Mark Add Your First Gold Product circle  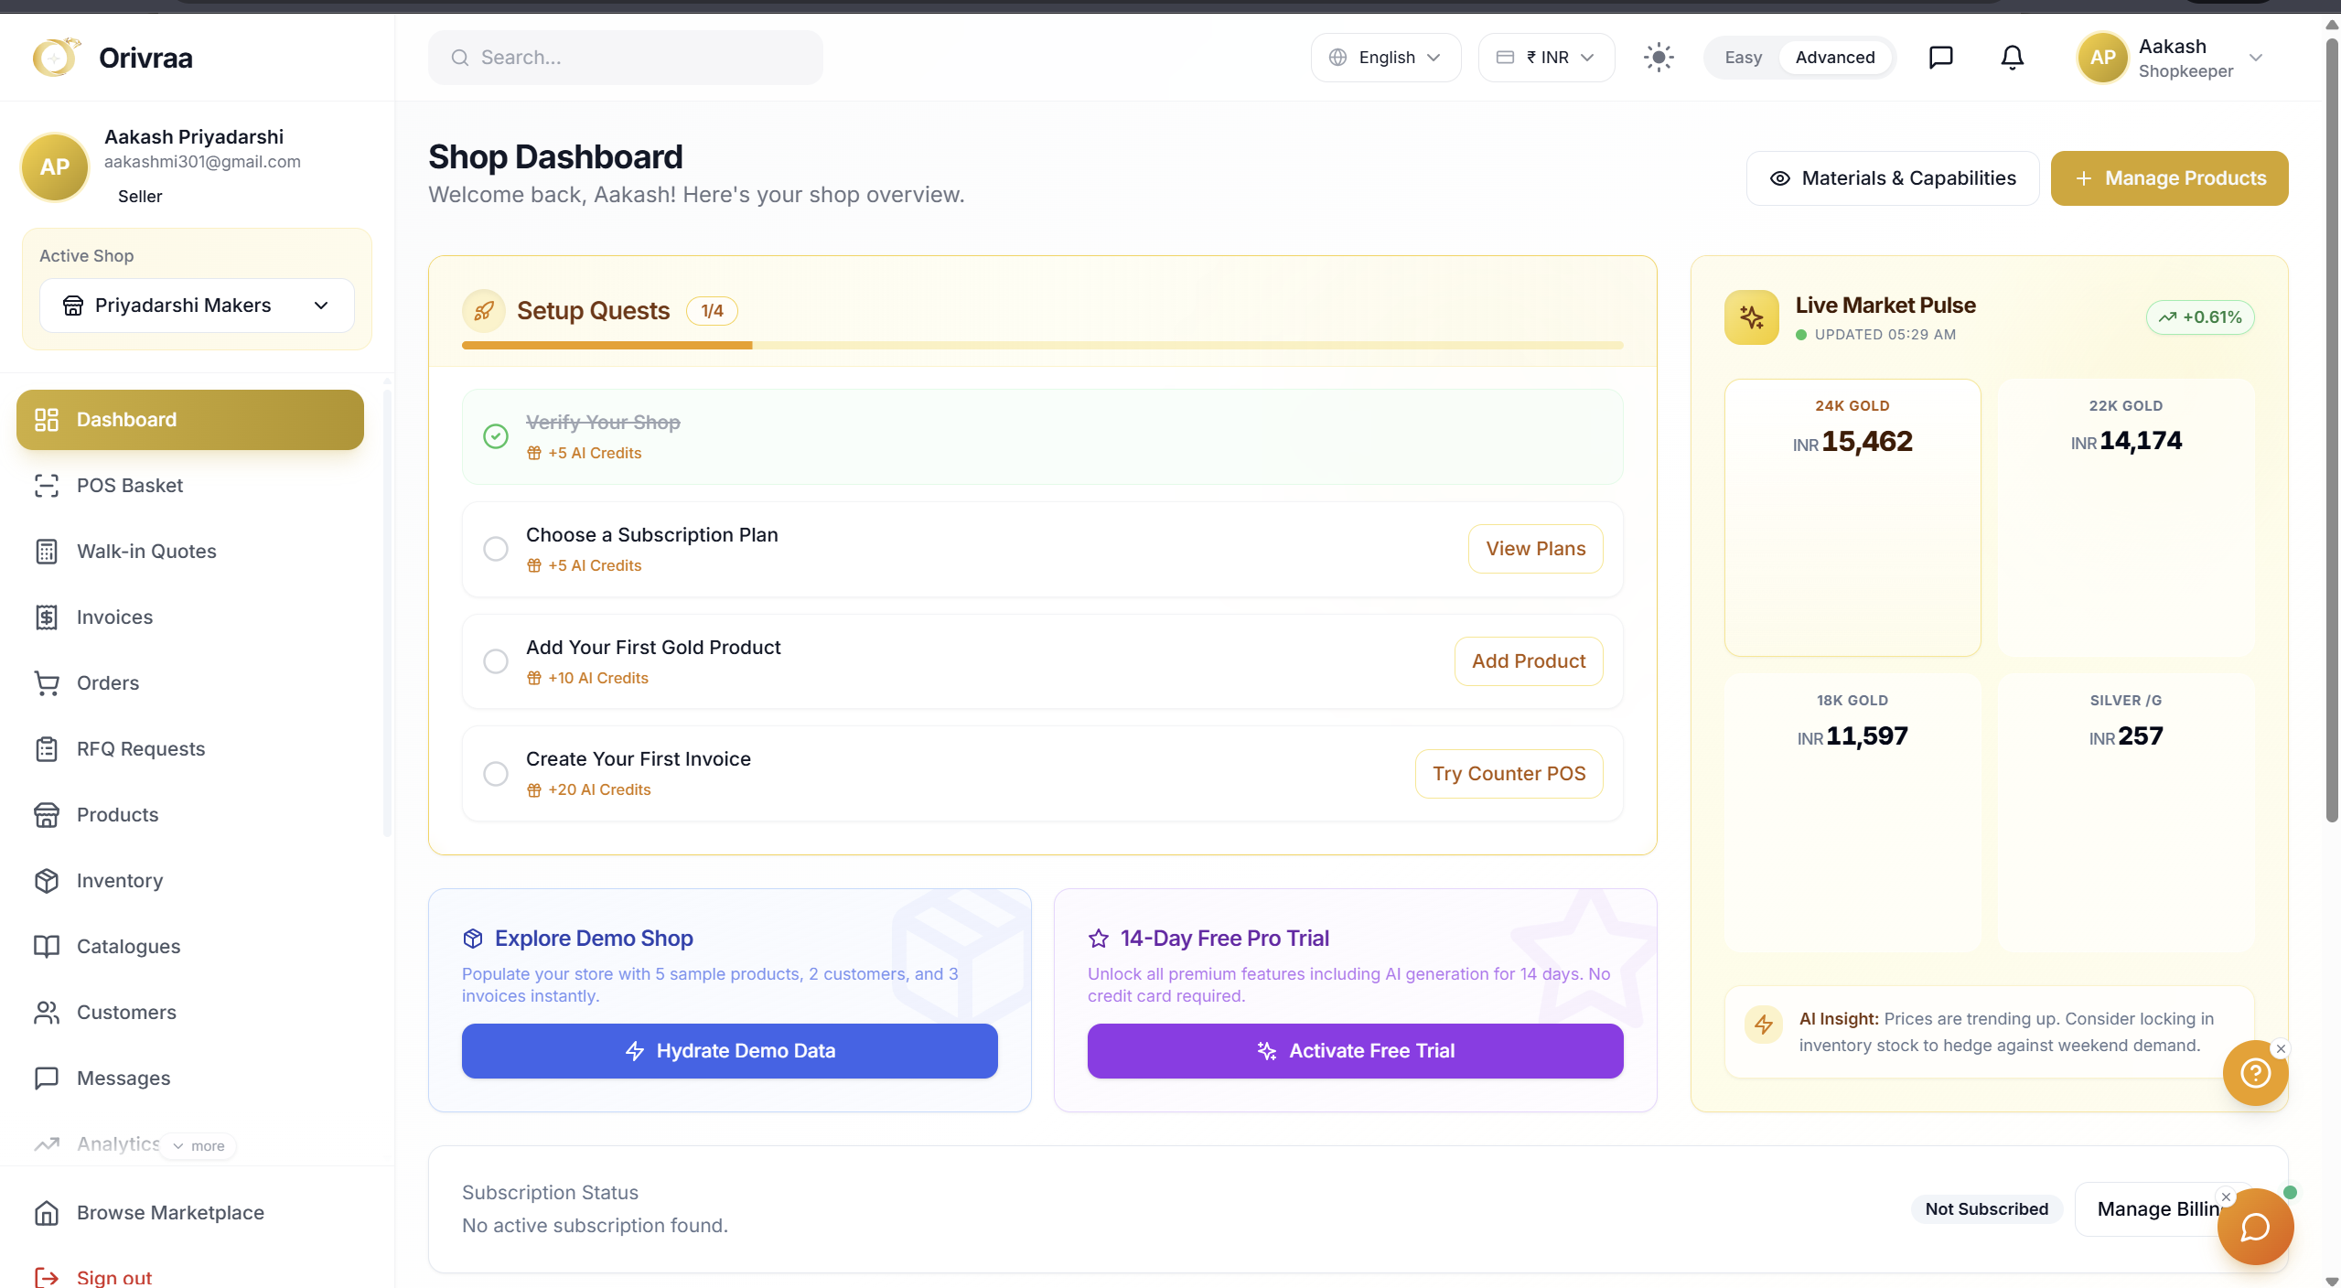496,661
